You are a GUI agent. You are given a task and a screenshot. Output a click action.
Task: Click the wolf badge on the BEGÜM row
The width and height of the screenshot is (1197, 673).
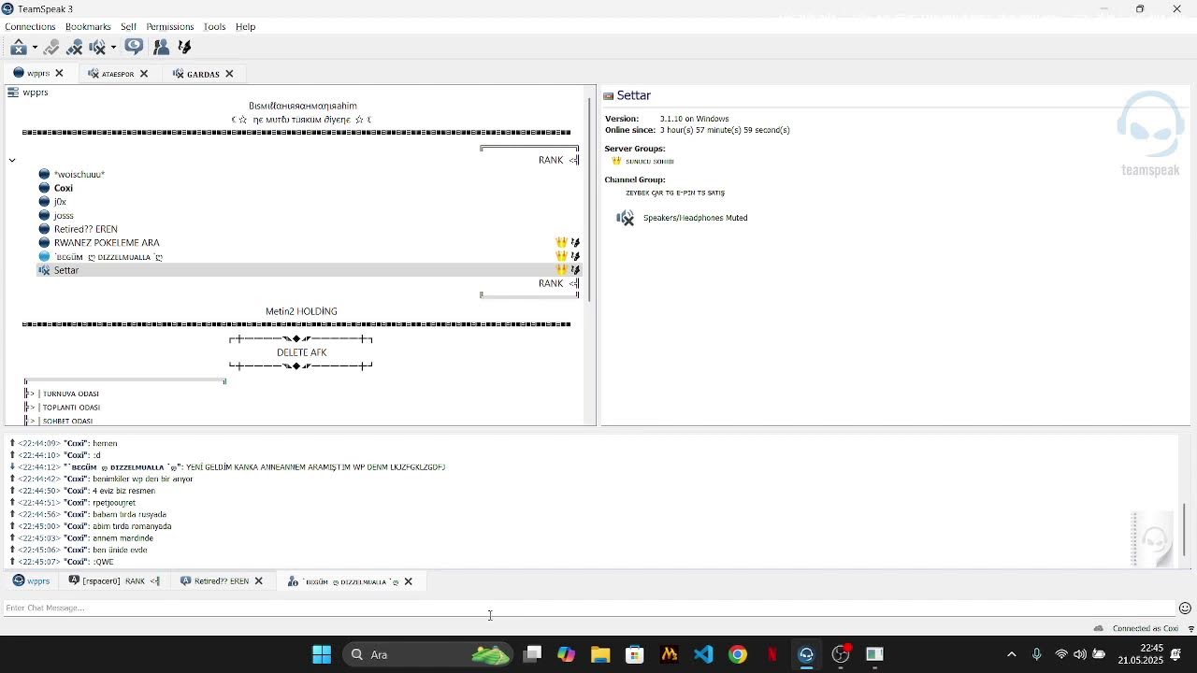tap(575, 256)
